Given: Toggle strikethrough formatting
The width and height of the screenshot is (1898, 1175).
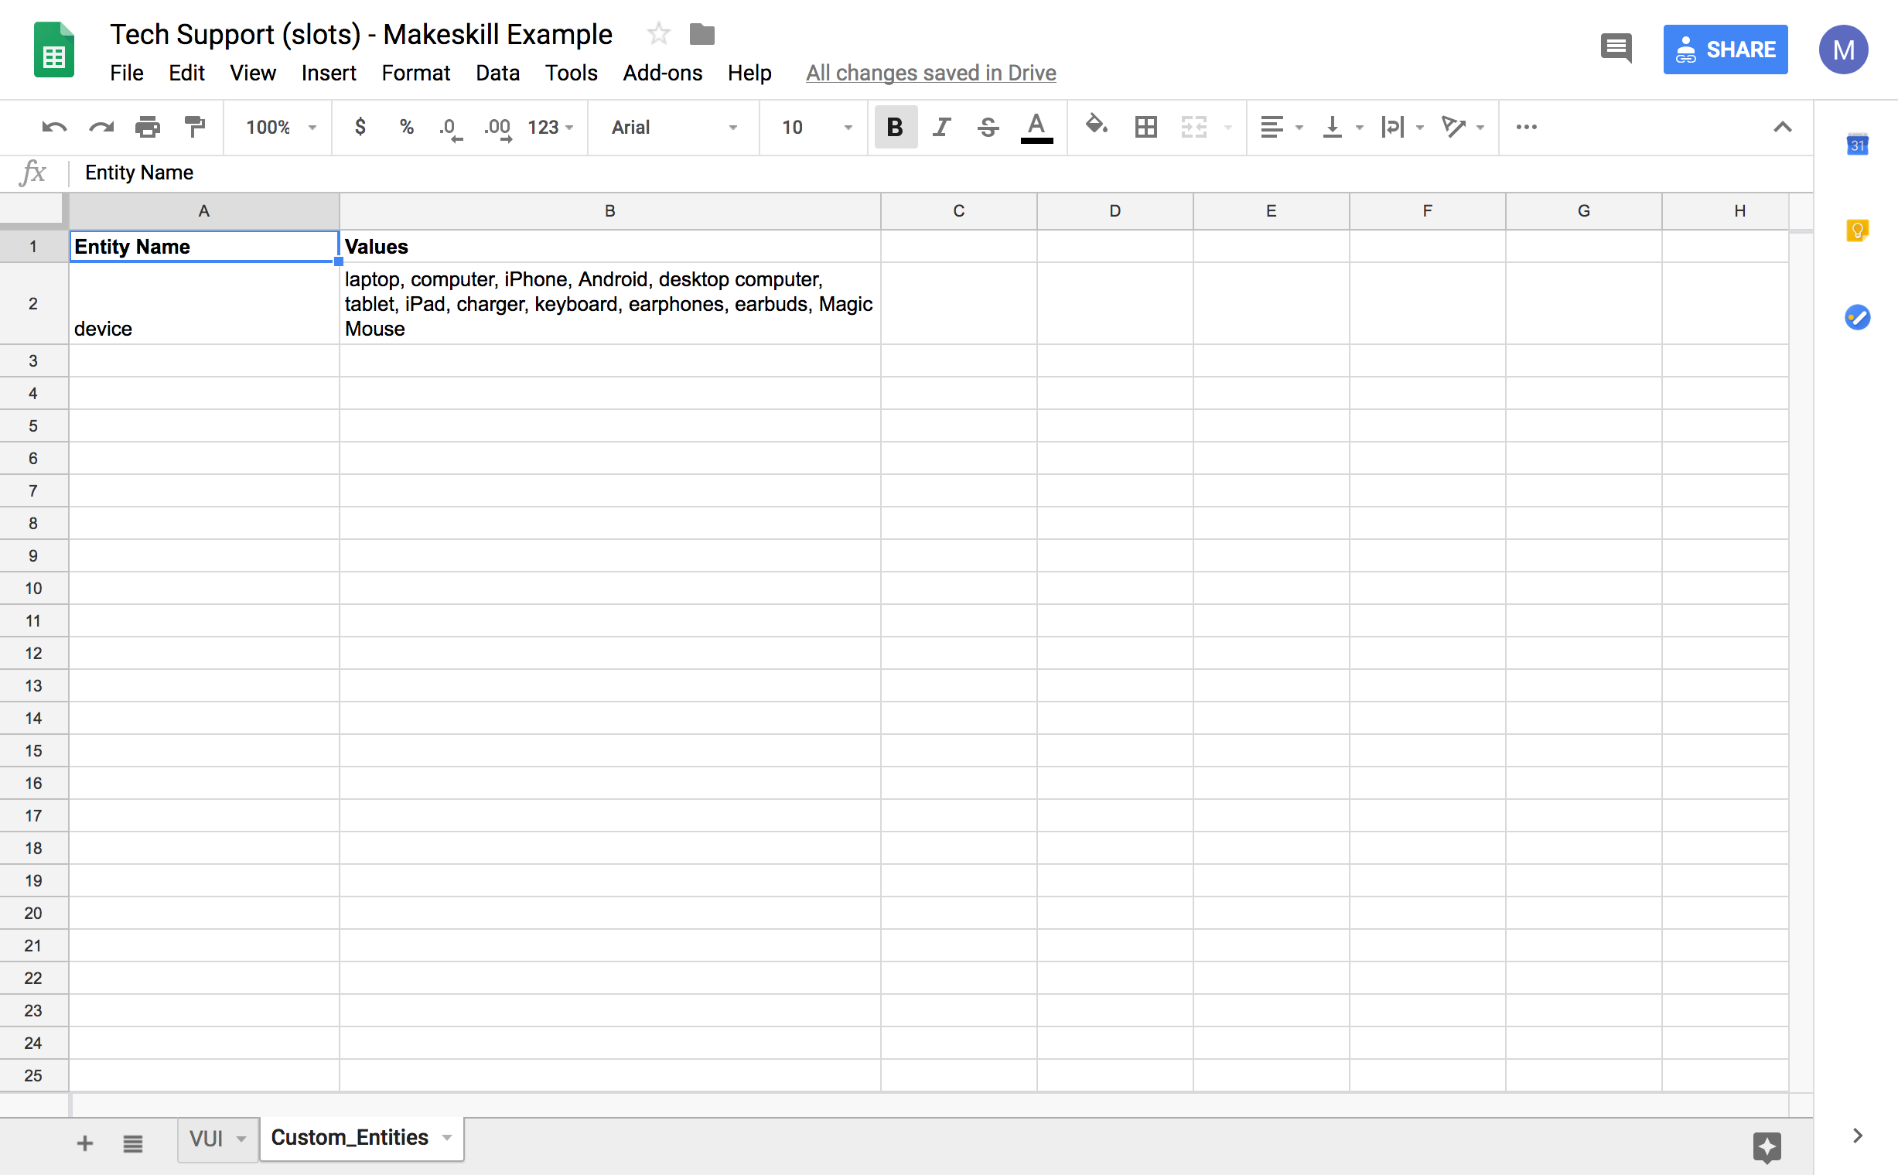Looking at the screenshot, I should click(988, 127).
